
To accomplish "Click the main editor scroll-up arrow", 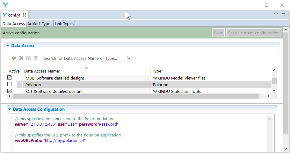I will (x=286, y=30).
